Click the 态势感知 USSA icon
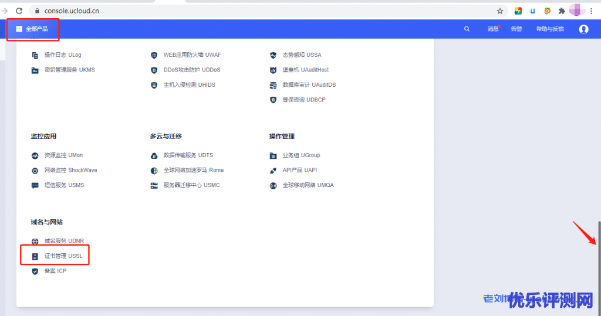601x316 pixels. click(x=273, y=55)
